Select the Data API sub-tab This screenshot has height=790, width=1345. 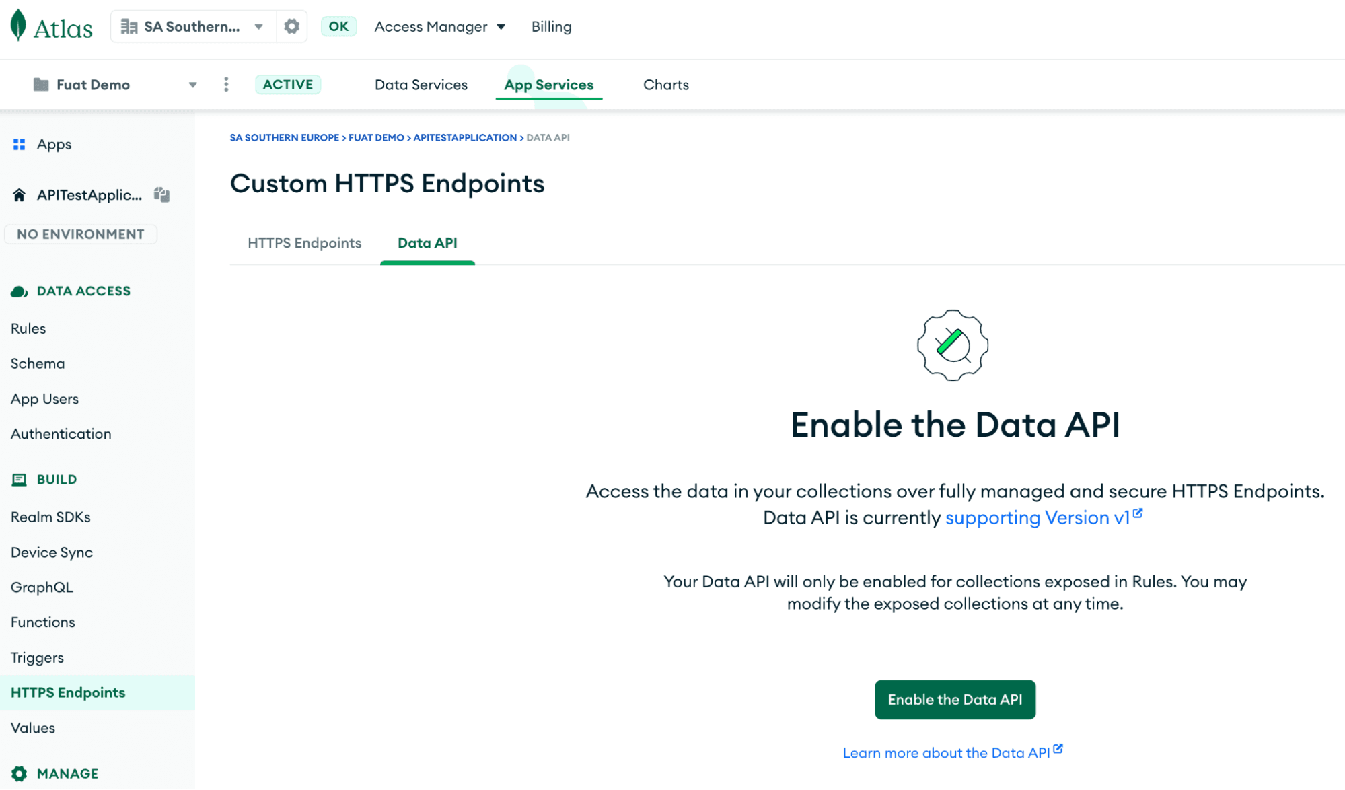(x=427, y=243)
